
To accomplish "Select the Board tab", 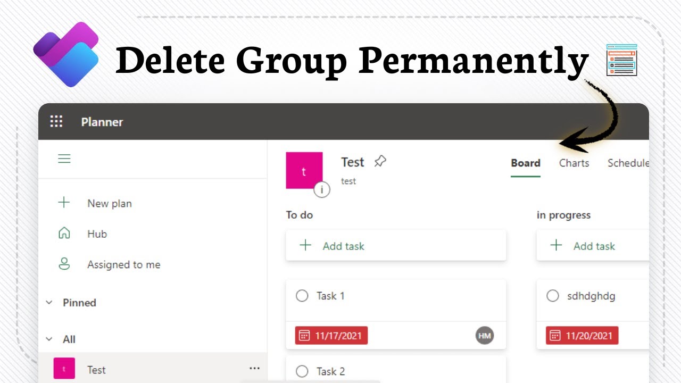I will [526, 163].
